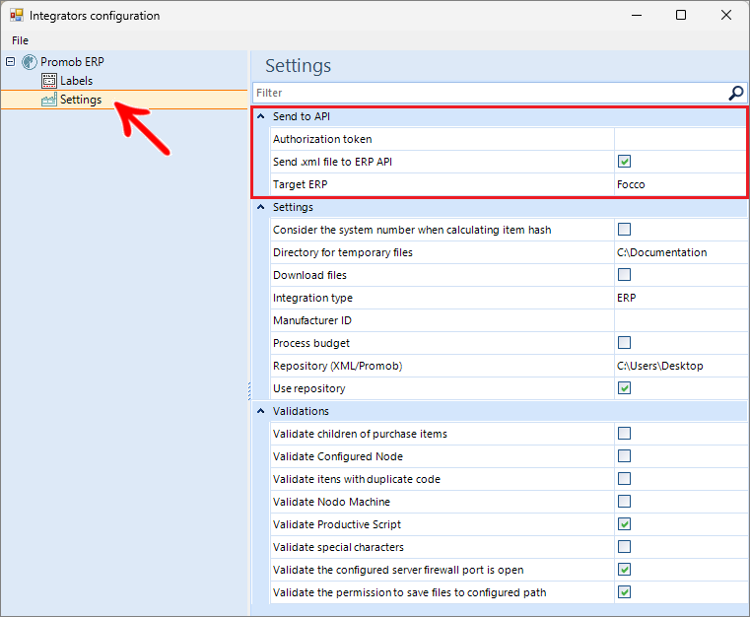The image size is (750, 617).
Task: Open the File menu
Action: [x=20, y=40]
